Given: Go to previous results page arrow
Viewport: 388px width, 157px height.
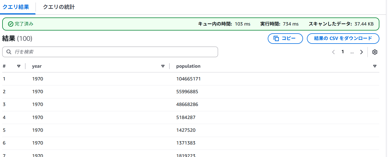Looking at the screenshot, I should click(x=334, y=52).
